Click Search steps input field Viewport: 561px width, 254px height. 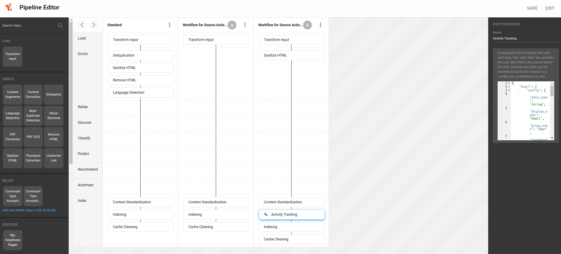29,26
